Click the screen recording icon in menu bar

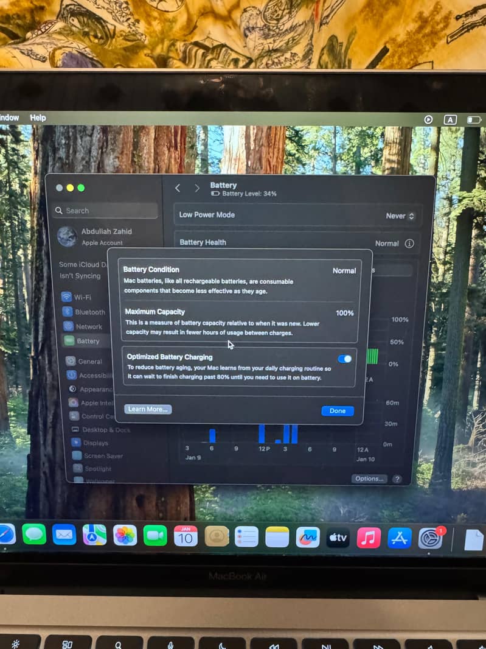click(x=428, y=119)
